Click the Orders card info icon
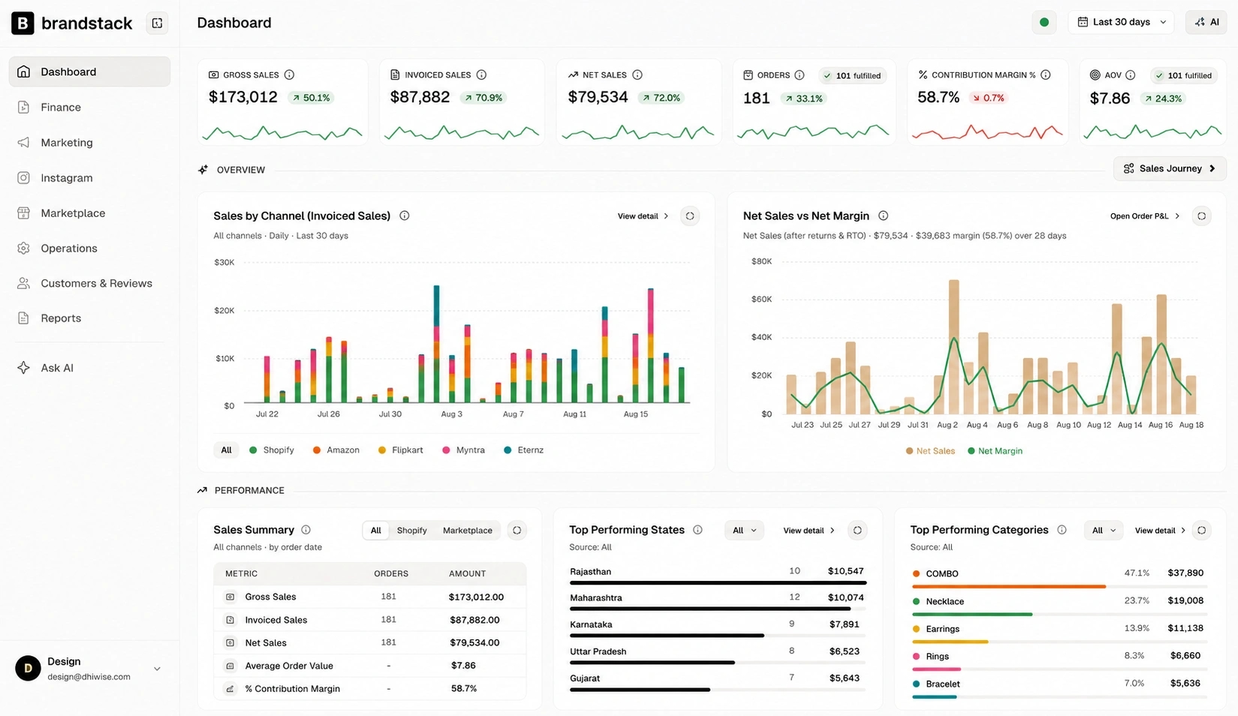 coord(800,75)
